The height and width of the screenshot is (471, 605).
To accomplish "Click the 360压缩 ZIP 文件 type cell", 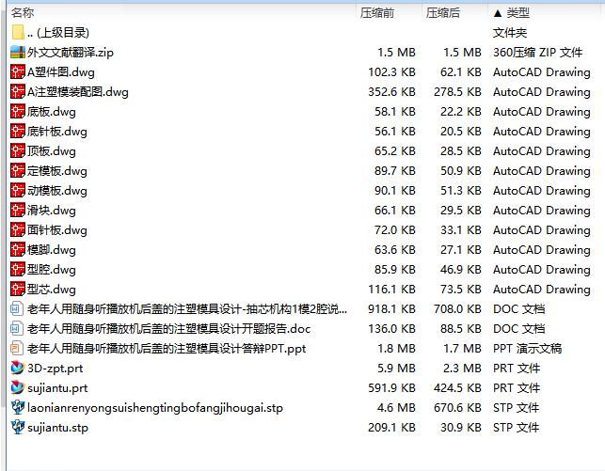I will (538, 53).
